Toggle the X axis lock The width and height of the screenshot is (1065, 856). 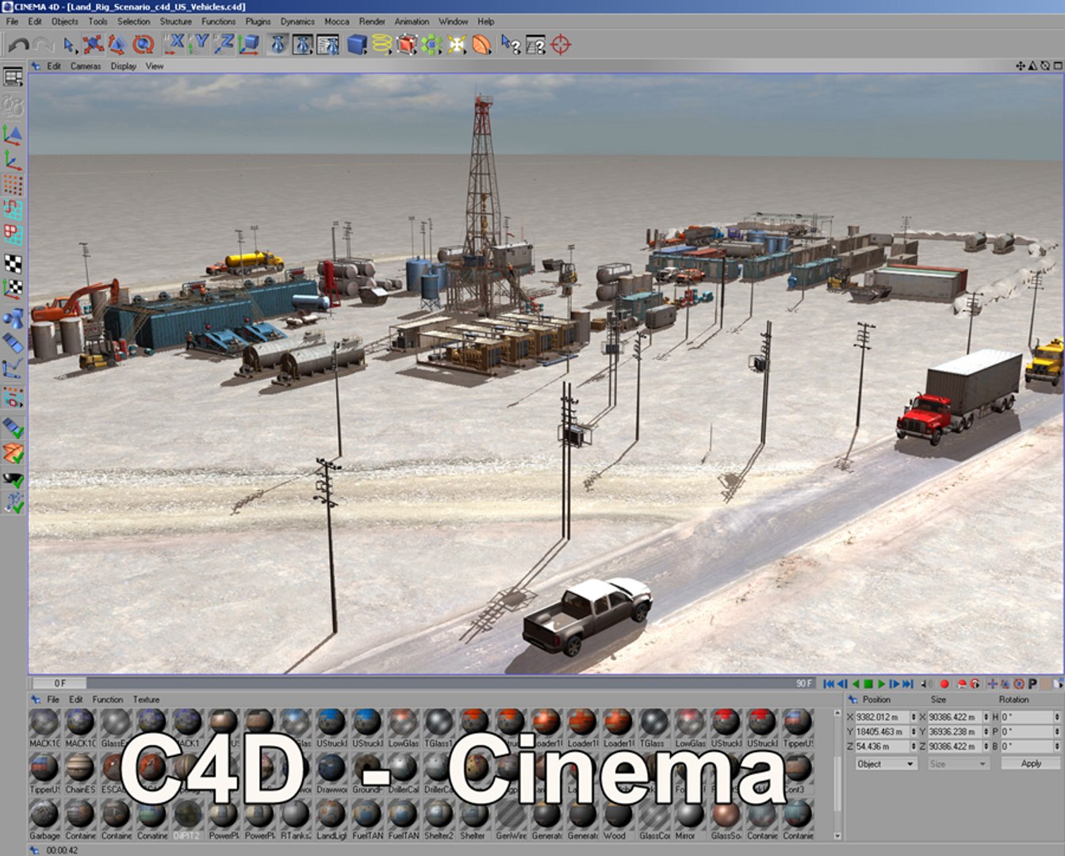[174, 45]
